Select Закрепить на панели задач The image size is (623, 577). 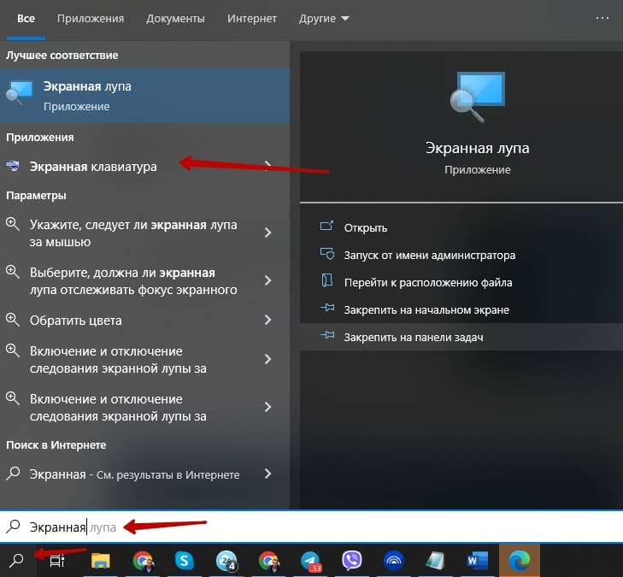(414, 338)
